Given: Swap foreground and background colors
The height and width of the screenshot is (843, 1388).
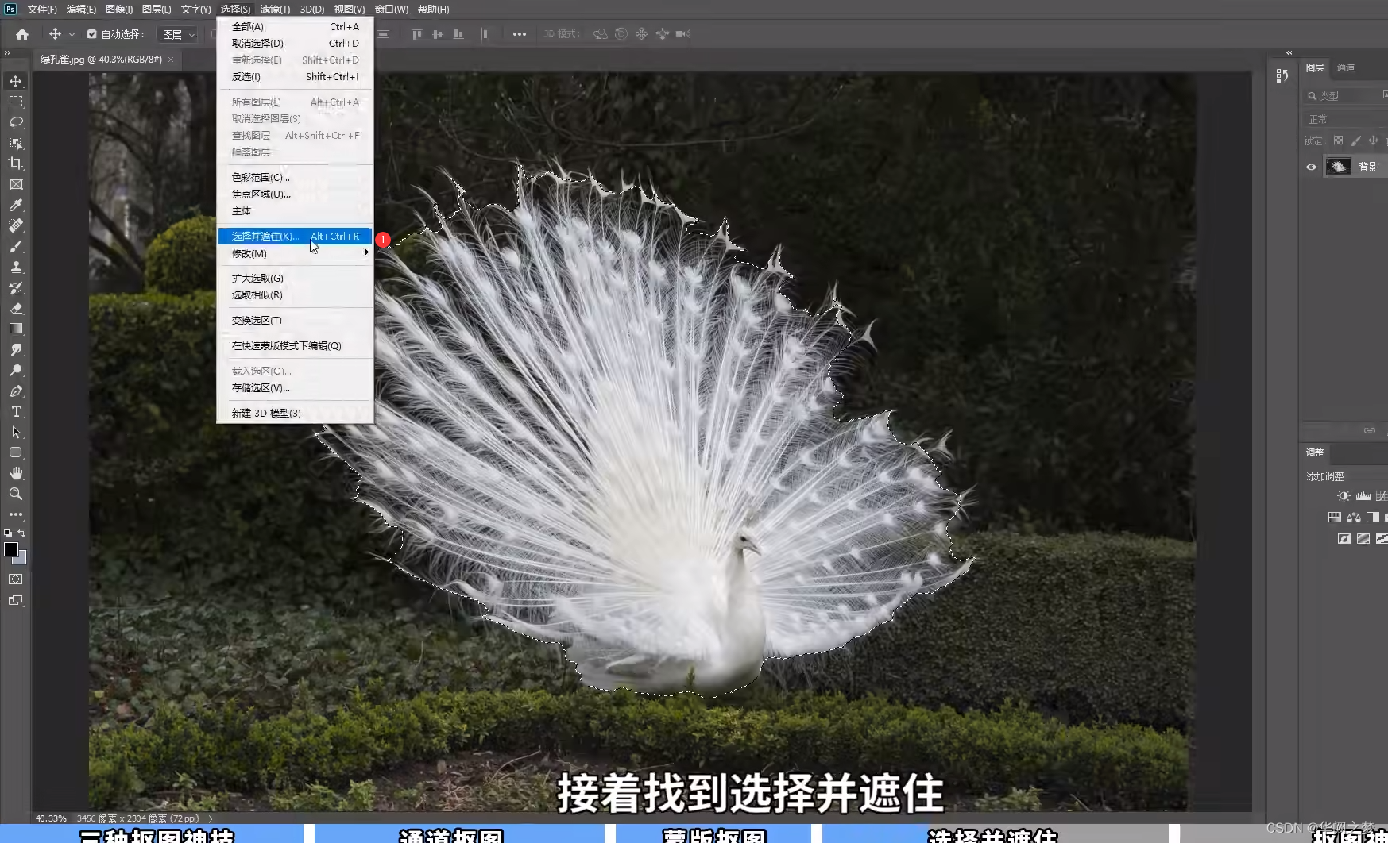Looking at the screenshot, I should [22, 533].
